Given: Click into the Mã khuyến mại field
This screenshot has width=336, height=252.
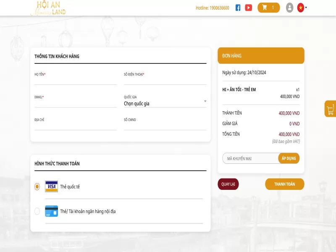Looking at the screenshot, I should click(251, 158).
